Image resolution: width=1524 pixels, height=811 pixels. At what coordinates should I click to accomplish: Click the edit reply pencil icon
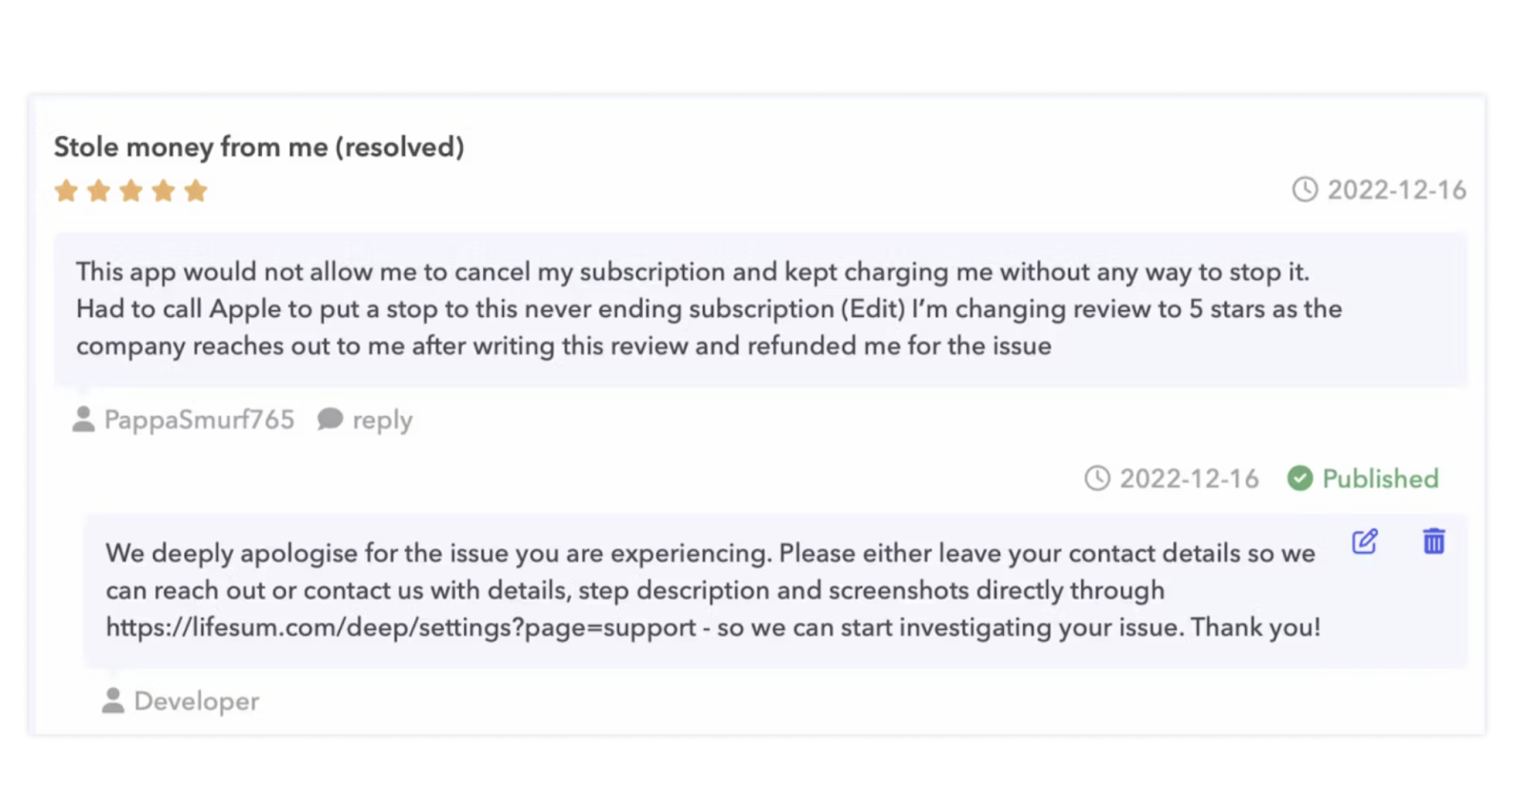(1365, 542)
